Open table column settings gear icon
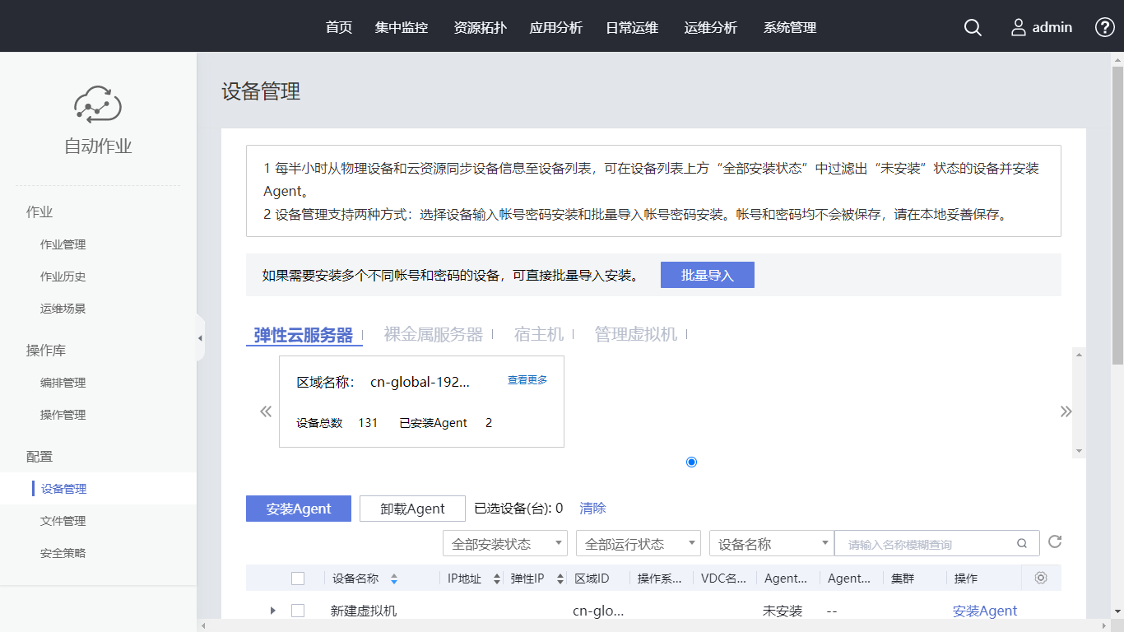 pyautogui.click(x=1041, y=578)
